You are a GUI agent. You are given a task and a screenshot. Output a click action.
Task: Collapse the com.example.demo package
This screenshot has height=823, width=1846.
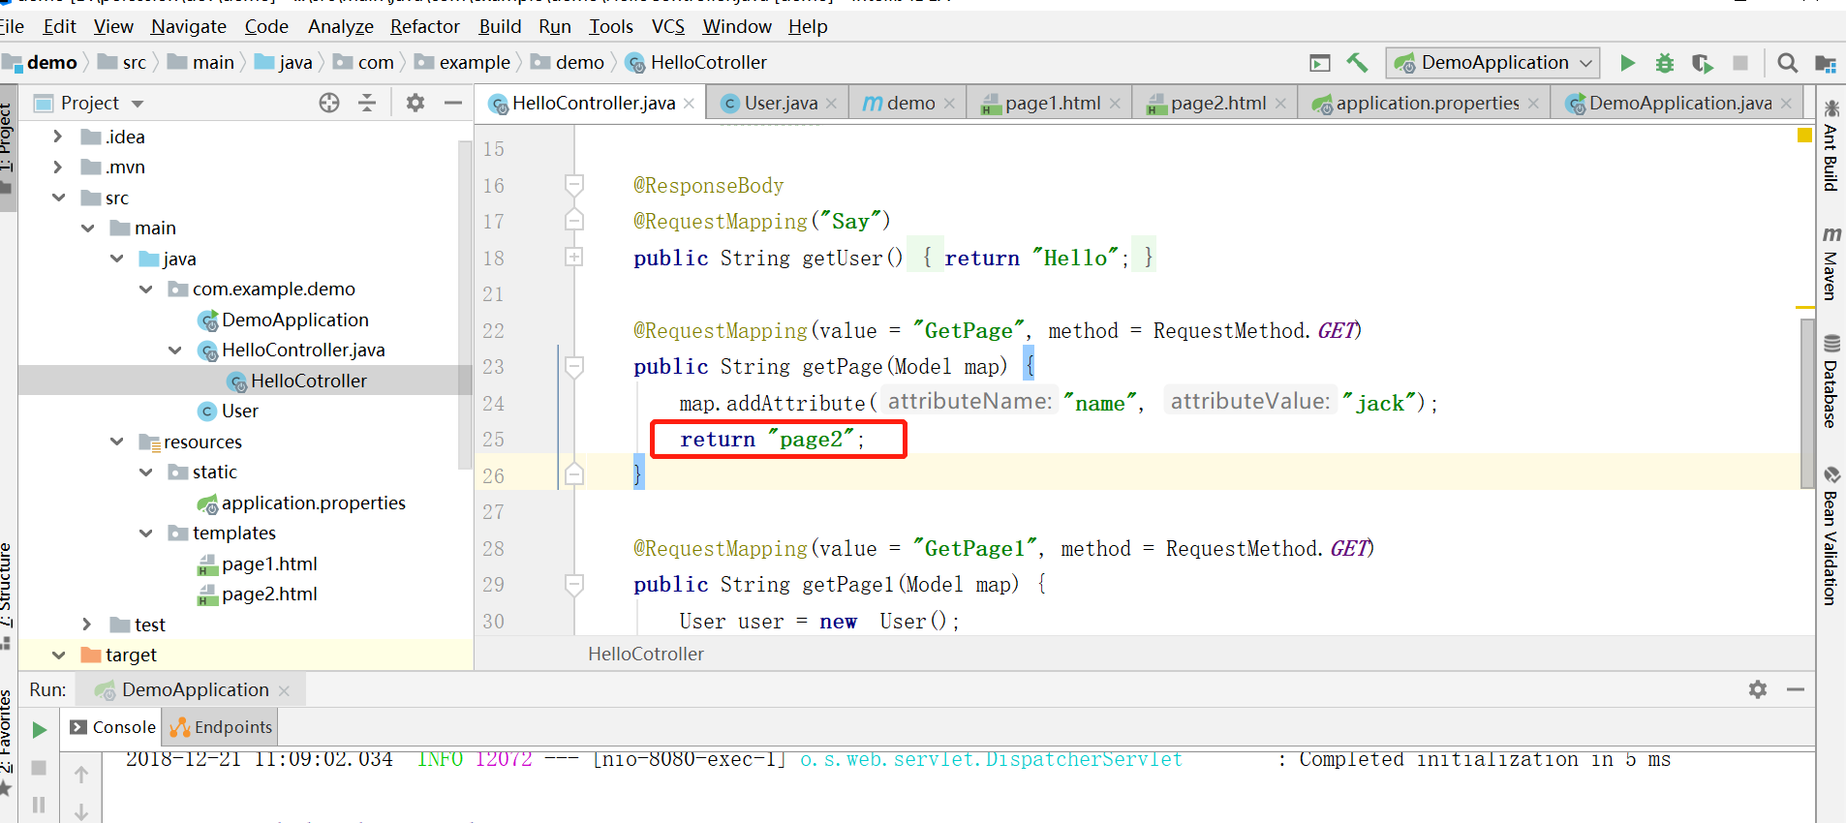click(145, 289)
